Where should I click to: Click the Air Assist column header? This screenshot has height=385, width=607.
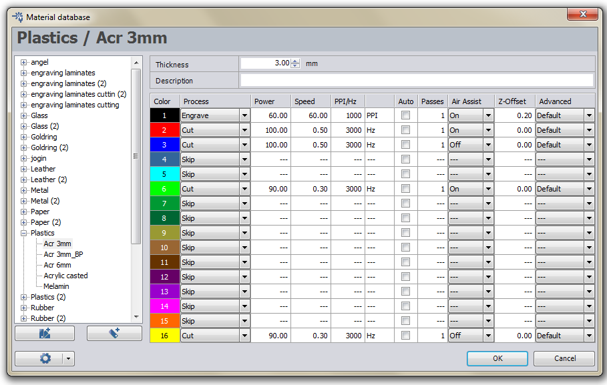pyautogui.click(x=471, y=101)
